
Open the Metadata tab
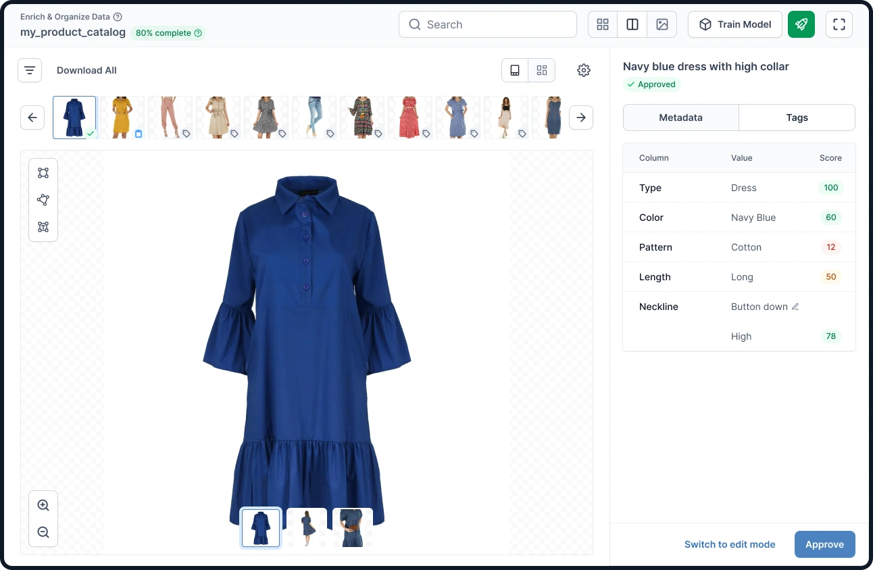click(681, 118)
